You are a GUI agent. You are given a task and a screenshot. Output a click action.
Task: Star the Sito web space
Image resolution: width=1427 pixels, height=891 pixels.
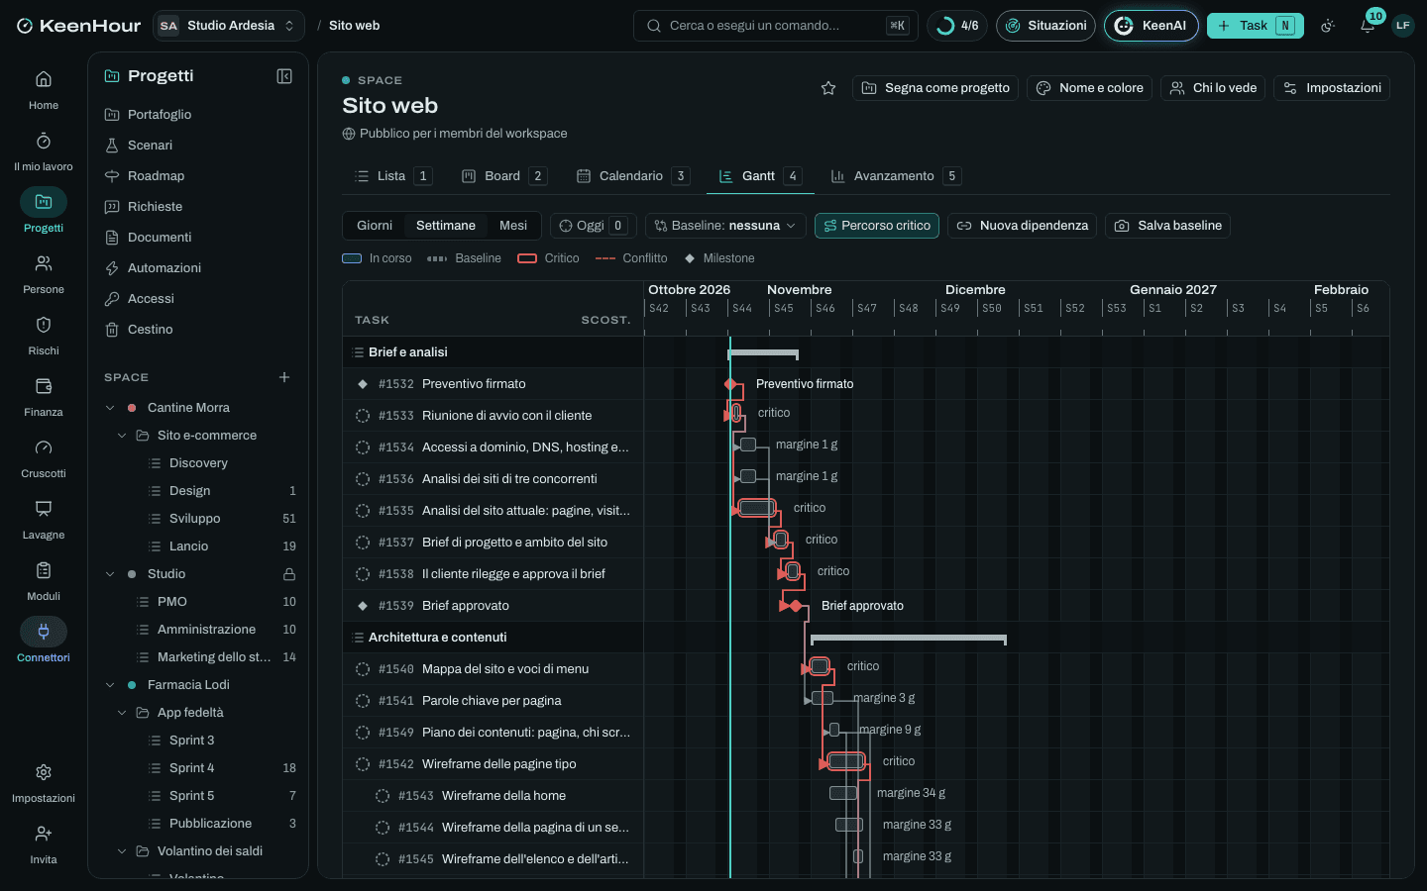(828, 88)
